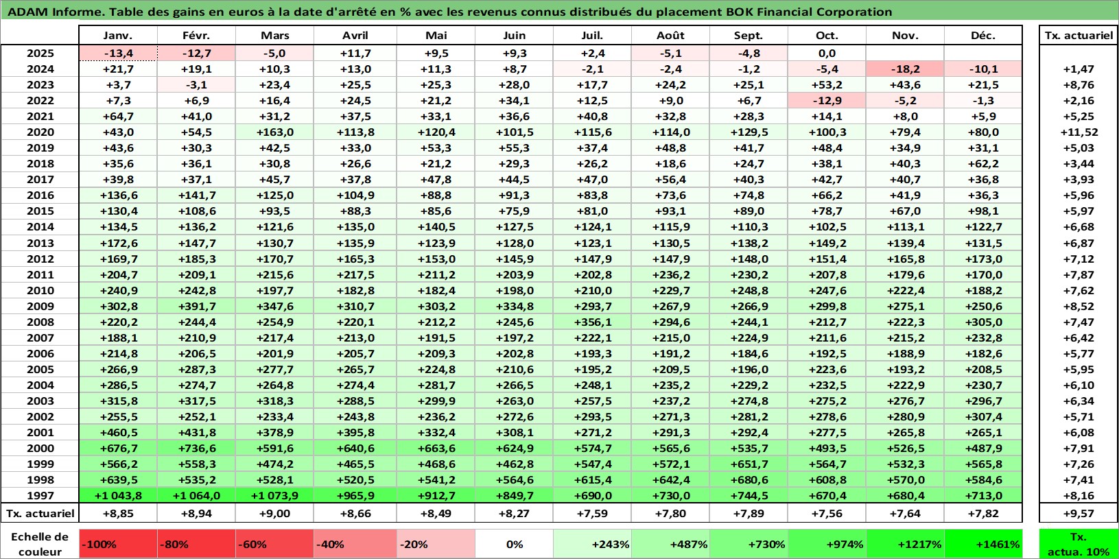The width and height of the screenshot is (1119, 559).
Task: Select the 'Tx. actua. 10%' green legend cell
Action: point(1079,544)
